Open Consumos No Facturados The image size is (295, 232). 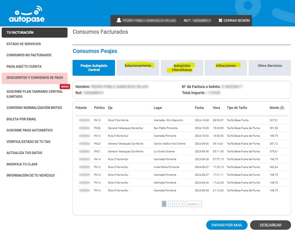pos(29,55)
